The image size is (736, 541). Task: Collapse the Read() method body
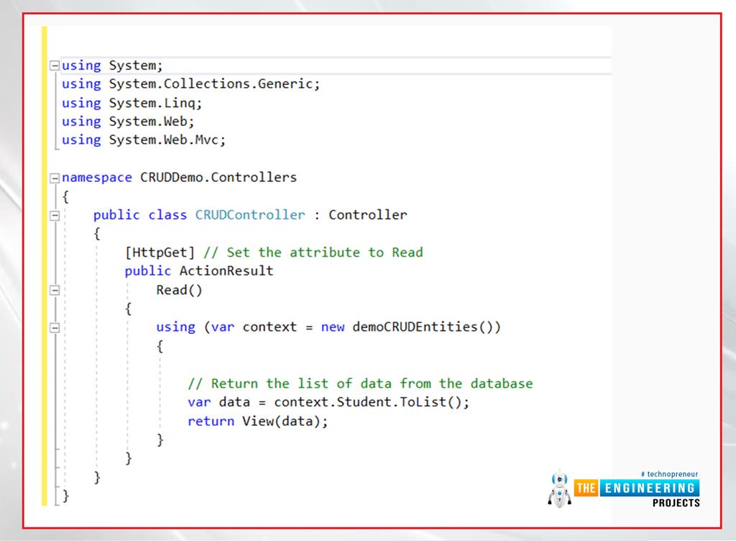point(54,289)
